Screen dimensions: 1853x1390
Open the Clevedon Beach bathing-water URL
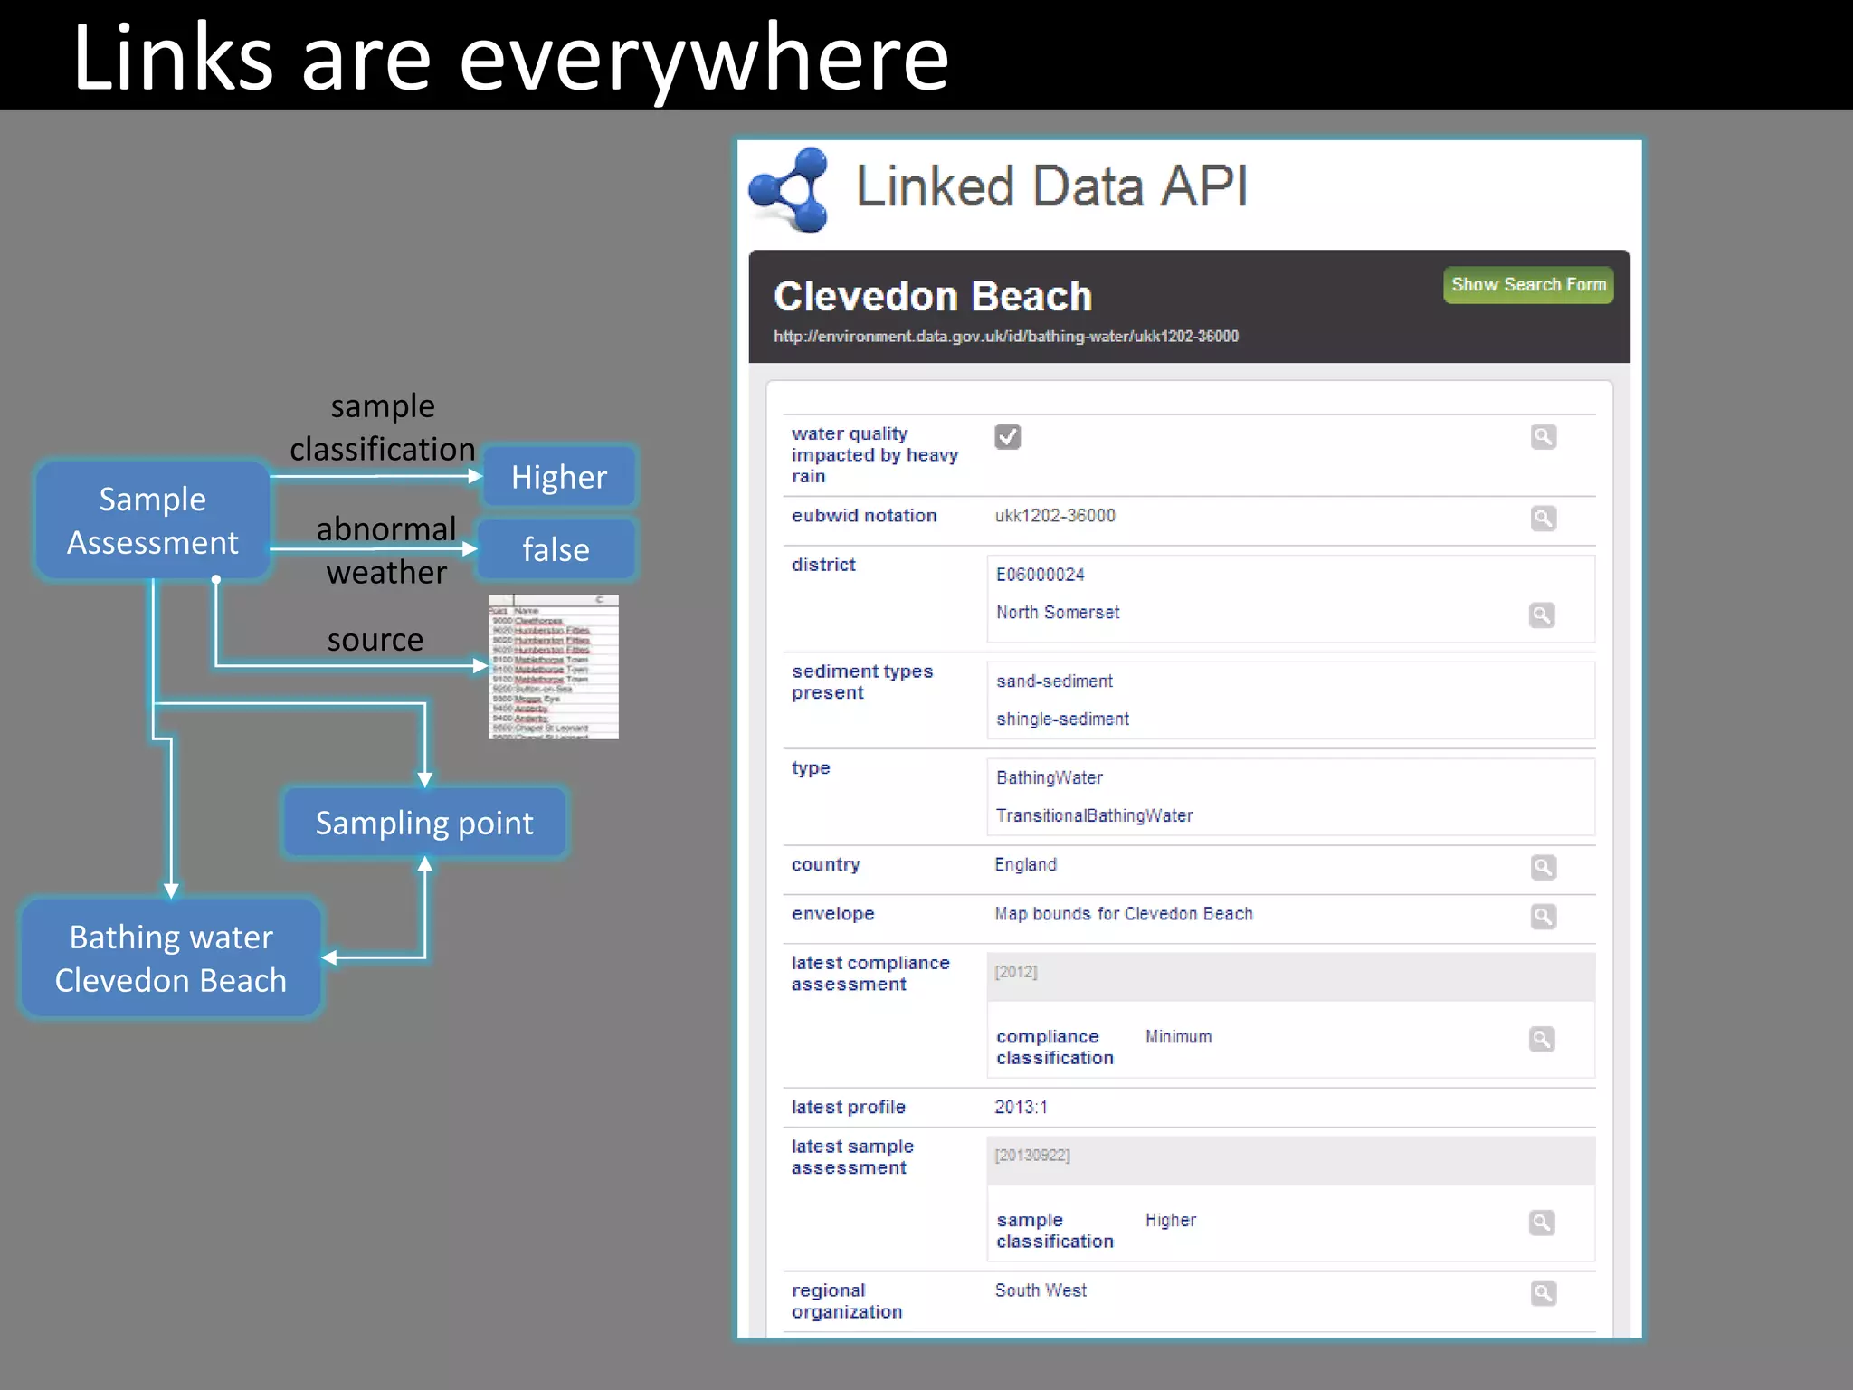pyautogui.click(x=1005, y=337)
